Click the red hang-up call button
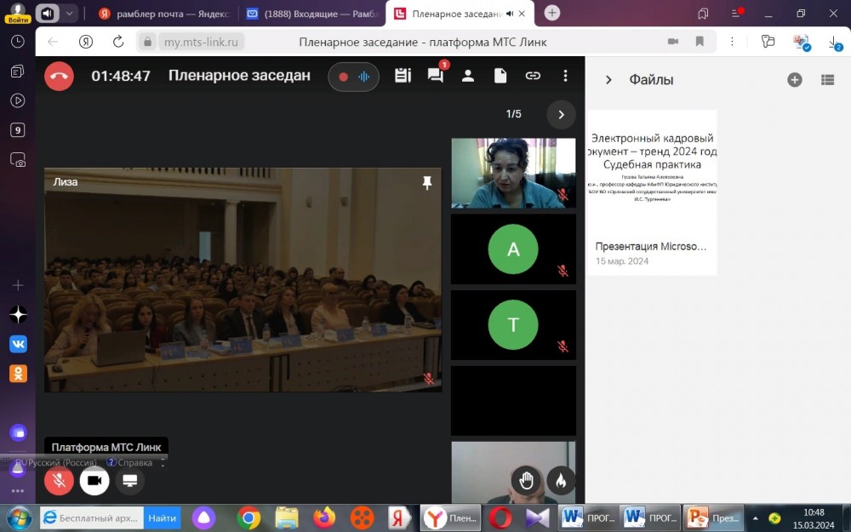The height and width of the screenshot is (532, 851). coord(59,76)
